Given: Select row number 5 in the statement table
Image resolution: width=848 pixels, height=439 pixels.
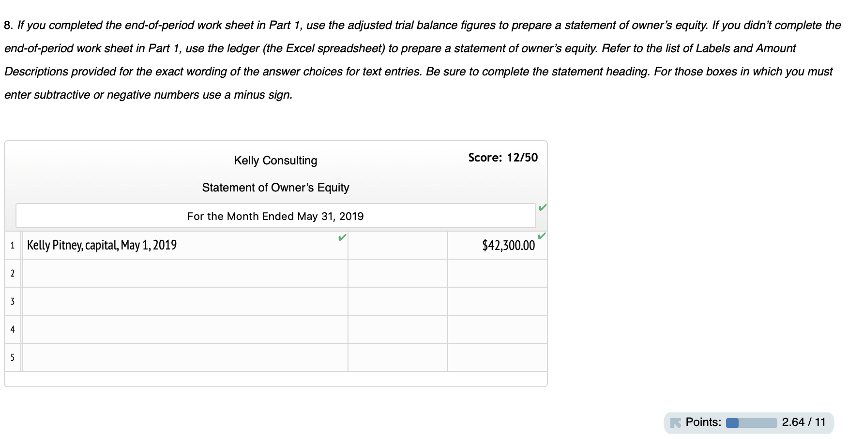Looking at the screenshot, I should coord(12,357).
